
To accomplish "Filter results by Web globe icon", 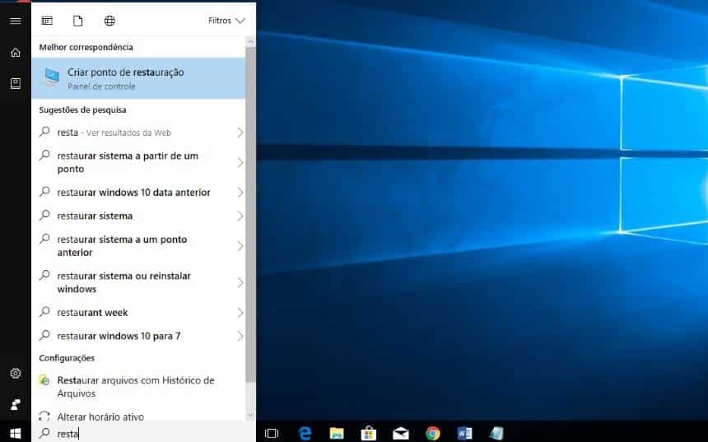I will coord(109,21).
